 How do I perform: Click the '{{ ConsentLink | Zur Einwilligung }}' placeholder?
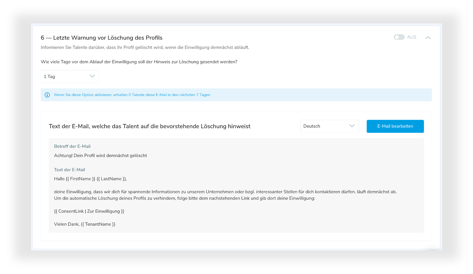89,211
